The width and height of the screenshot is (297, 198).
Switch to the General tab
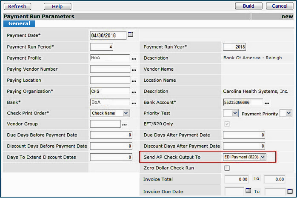tap(19, 23)
